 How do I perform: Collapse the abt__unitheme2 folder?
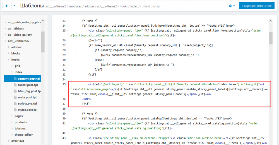coord(5,41)
